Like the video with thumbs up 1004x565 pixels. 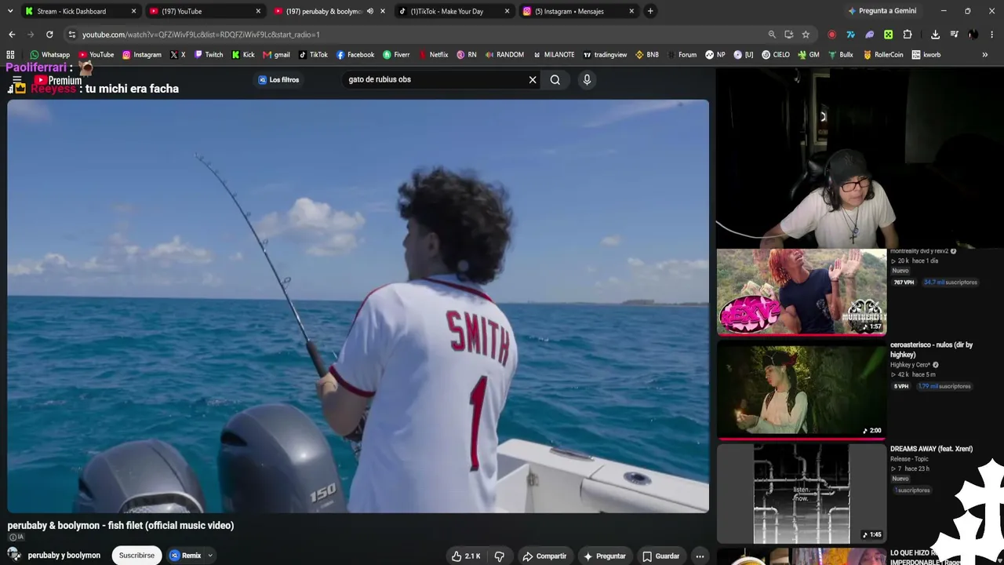(x=466, y=556)
